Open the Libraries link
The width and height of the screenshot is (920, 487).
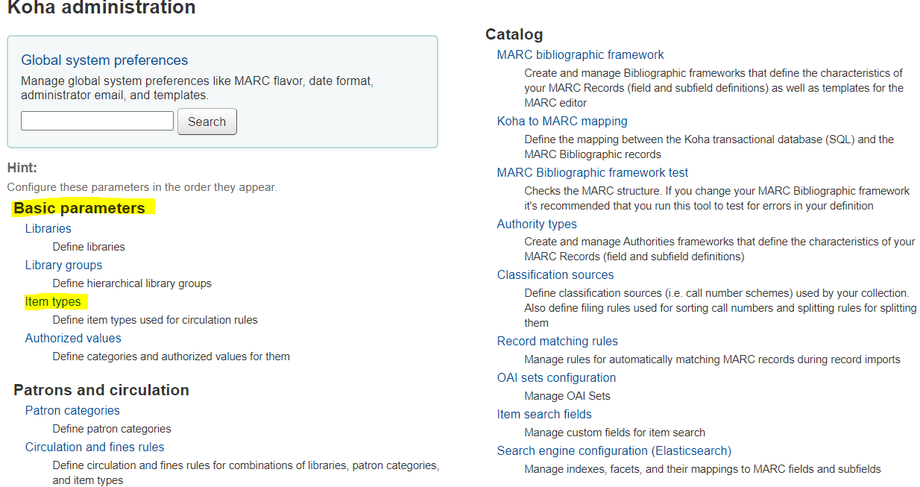48,228
